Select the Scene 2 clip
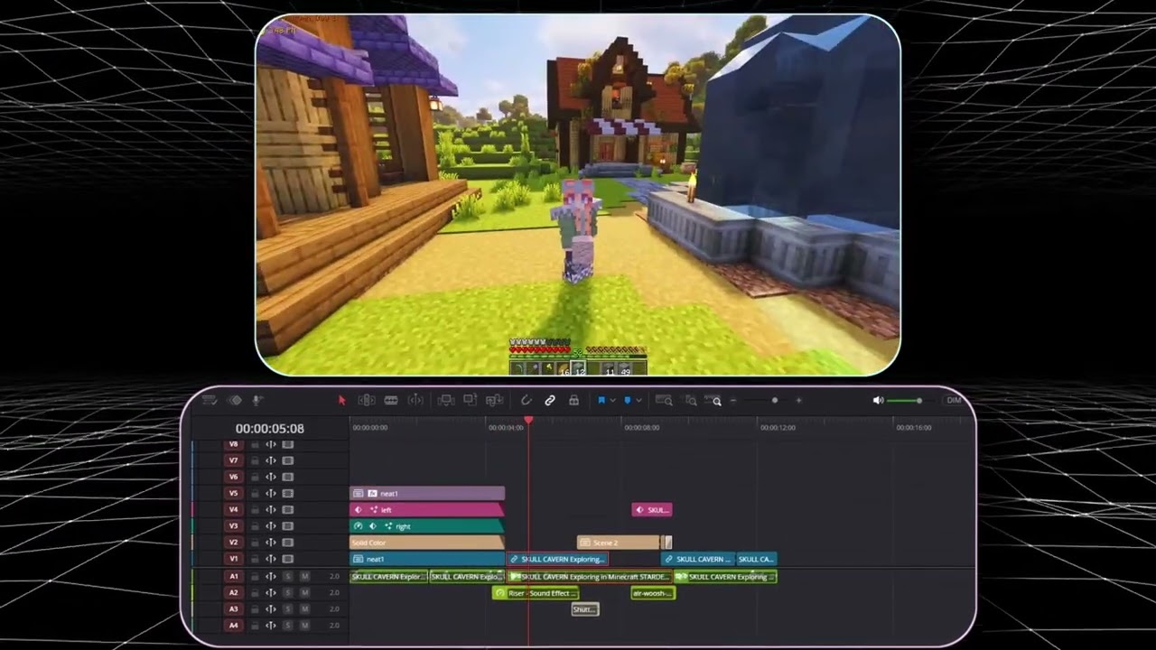Screen dimensions: 1156x650 (619, 543)
